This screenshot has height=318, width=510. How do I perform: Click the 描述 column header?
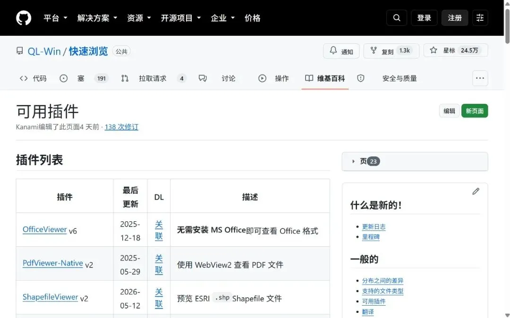[250, 197]
